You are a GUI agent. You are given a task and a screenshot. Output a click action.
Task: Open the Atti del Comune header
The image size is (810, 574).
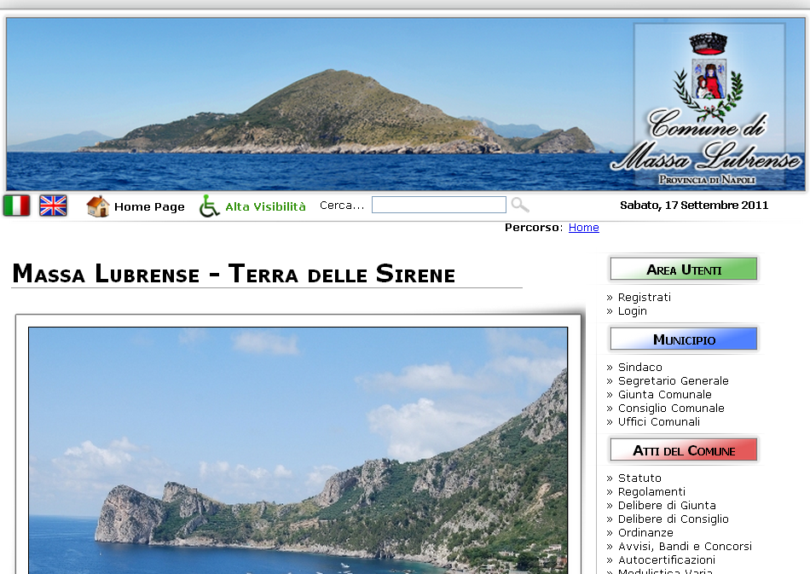pos(684,450)
